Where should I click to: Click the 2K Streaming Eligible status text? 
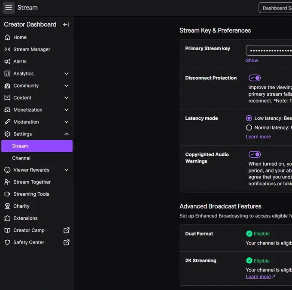coord(262,261)
